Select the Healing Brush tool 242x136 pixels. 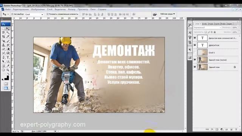(x=3, y=41)
